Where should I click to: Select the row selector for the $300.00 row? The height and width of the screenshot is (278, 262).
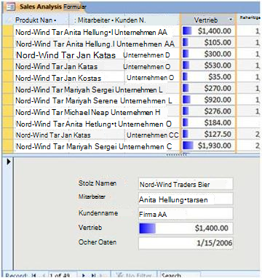click(x=8, y=54)
